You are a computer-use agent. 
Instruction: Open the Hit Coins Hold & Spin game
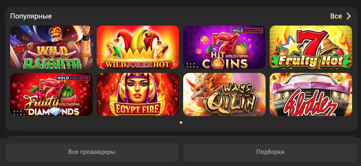click(224, 47)
